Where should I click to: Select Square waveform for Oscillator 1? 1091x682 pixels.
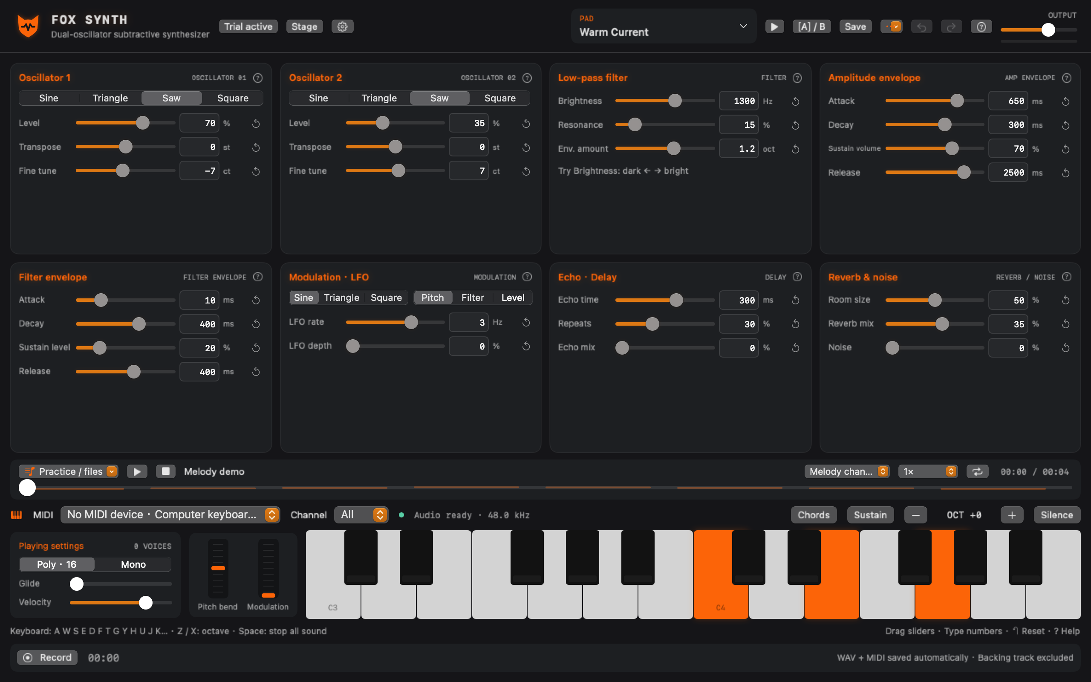point(233,98)
